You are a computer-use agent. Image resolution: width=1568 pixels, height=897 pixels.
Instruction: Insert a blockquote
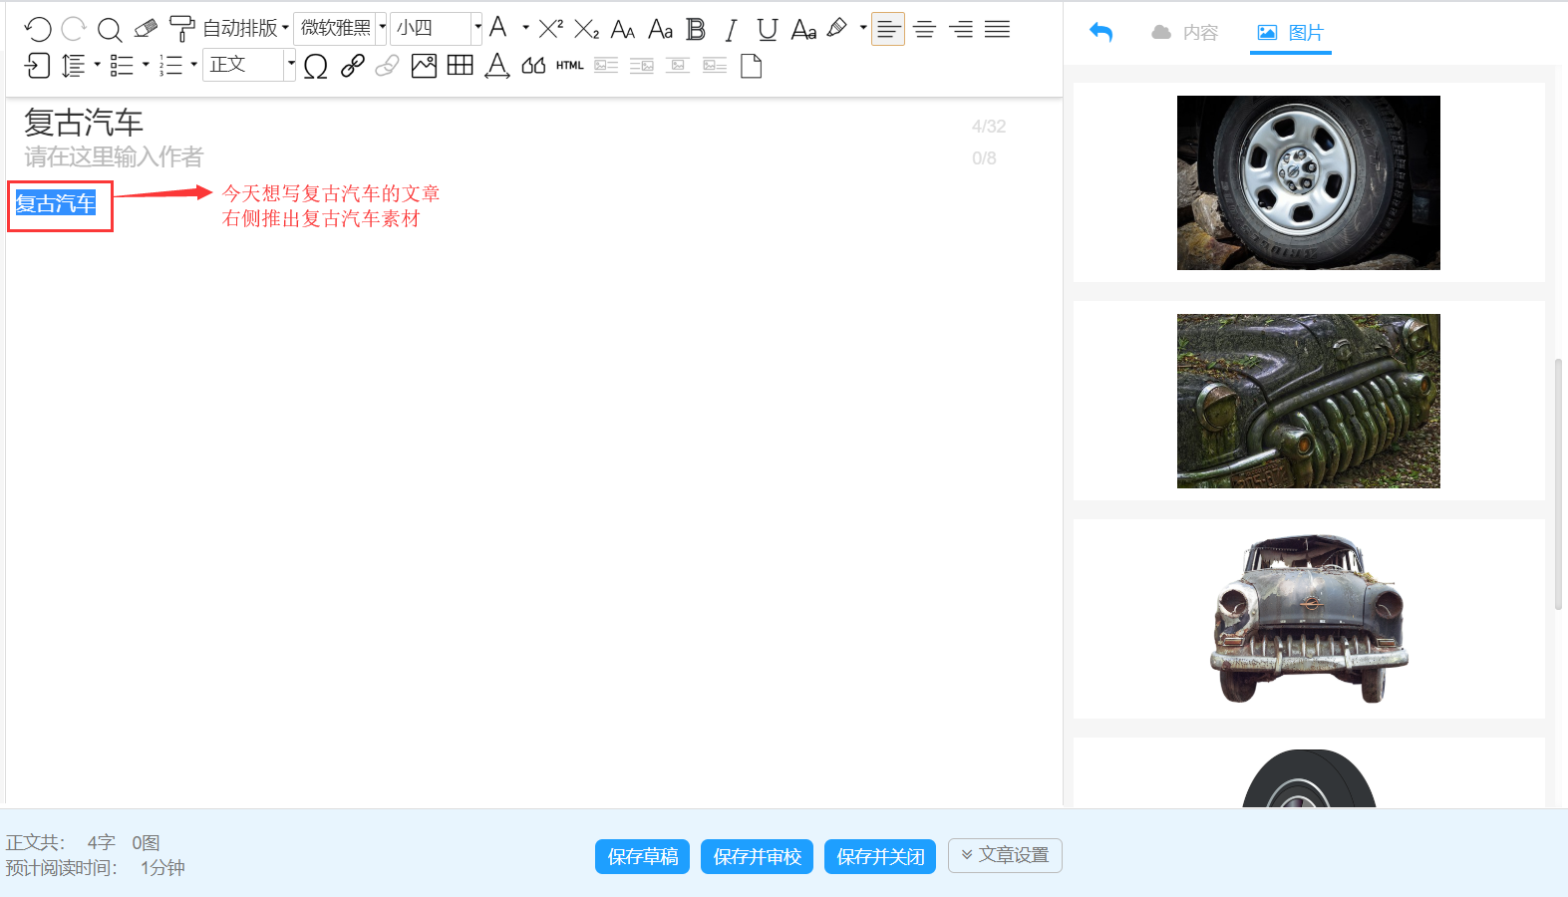point(533,66)
